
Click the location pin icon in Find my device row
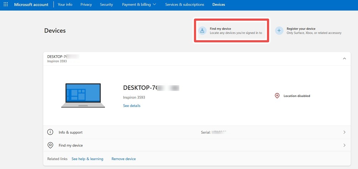(50, 145)
